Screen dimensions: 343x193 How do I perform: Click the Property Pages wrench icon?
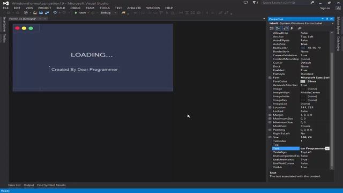pos(300,28)
